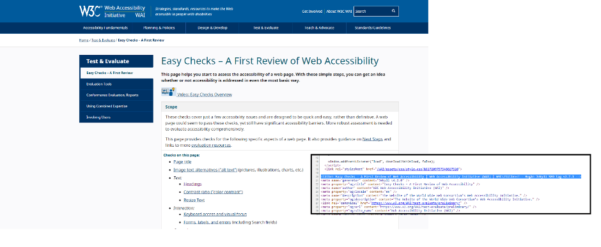Click the W3C logo in the header
Viewport: 601px width, 247px height.
90,11
